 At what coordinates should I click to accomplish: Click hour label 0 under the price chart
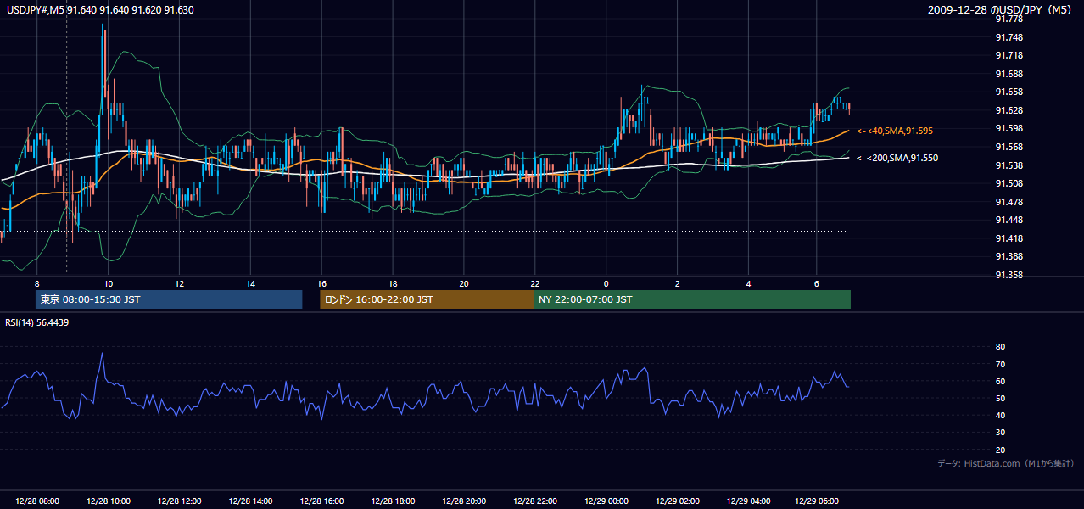(606, 283)
